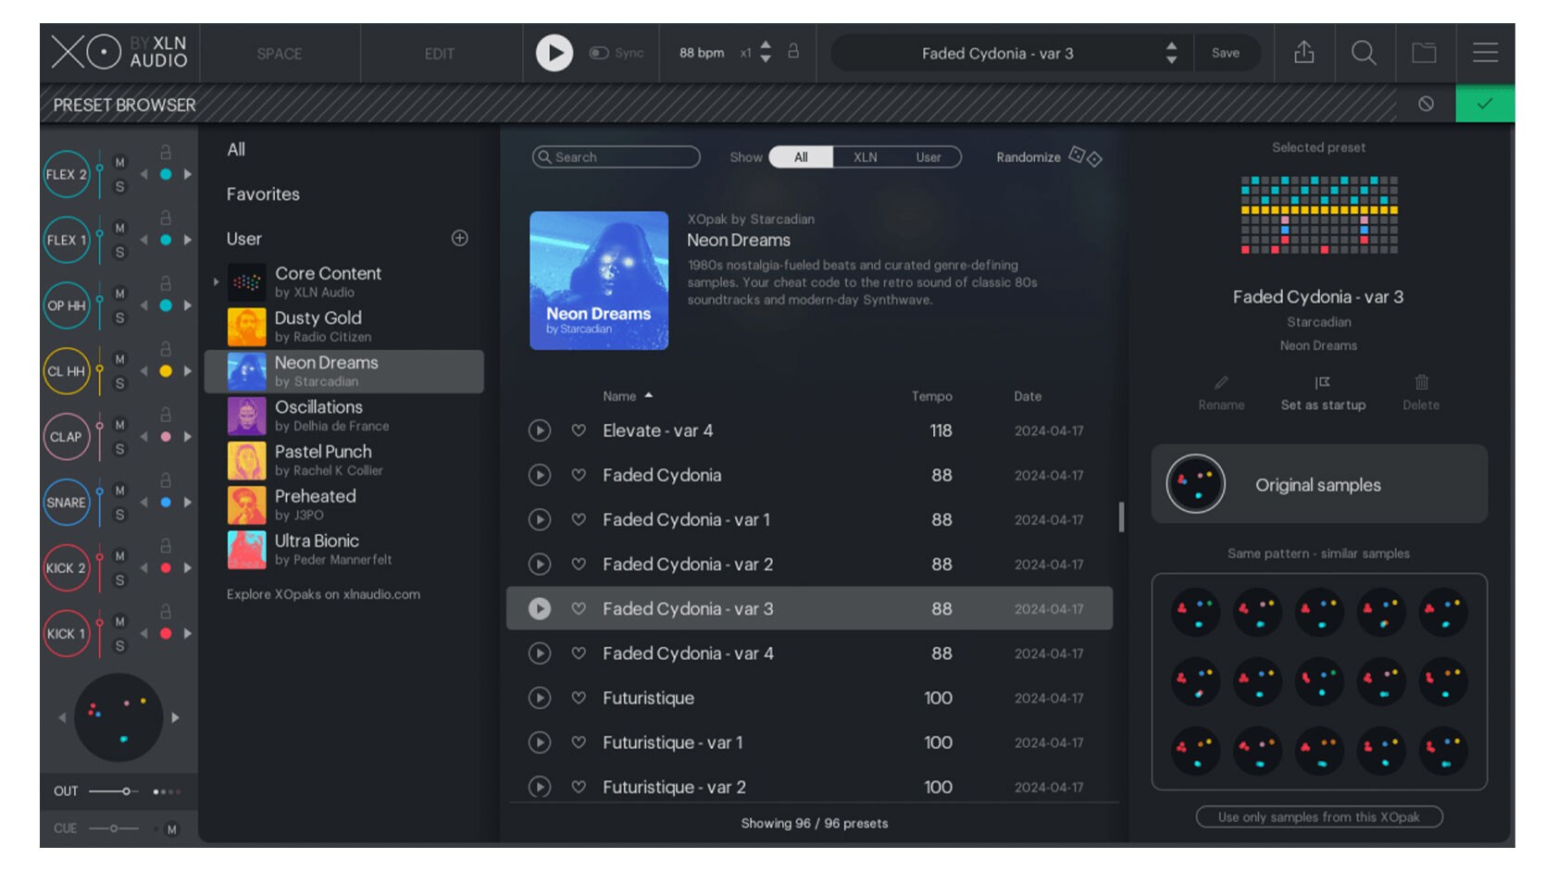Screen dimensions: 1558x884
Task: Solo the CLAP channel
Action: tap(119, 449)
